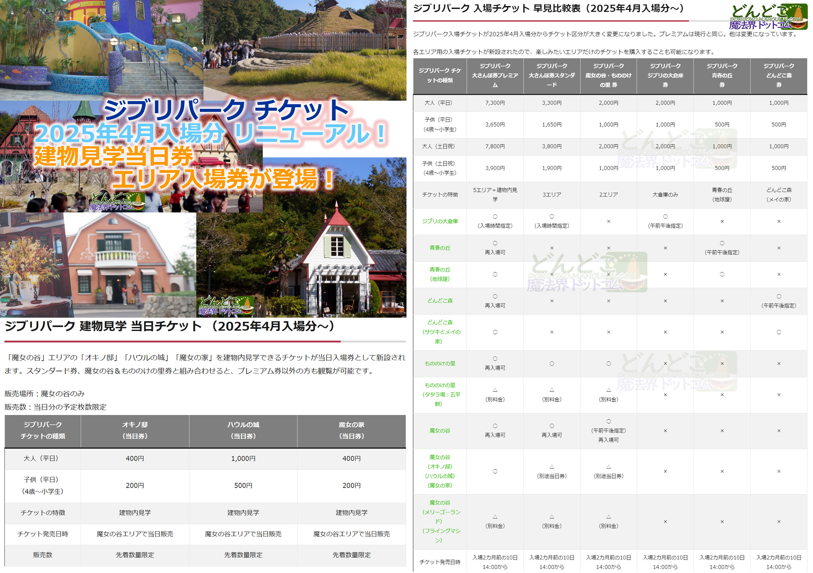Image resolution: width=813 pixels, height=573 pixels.
Task: Open the もののけの里 link
Action: [439, 363]
